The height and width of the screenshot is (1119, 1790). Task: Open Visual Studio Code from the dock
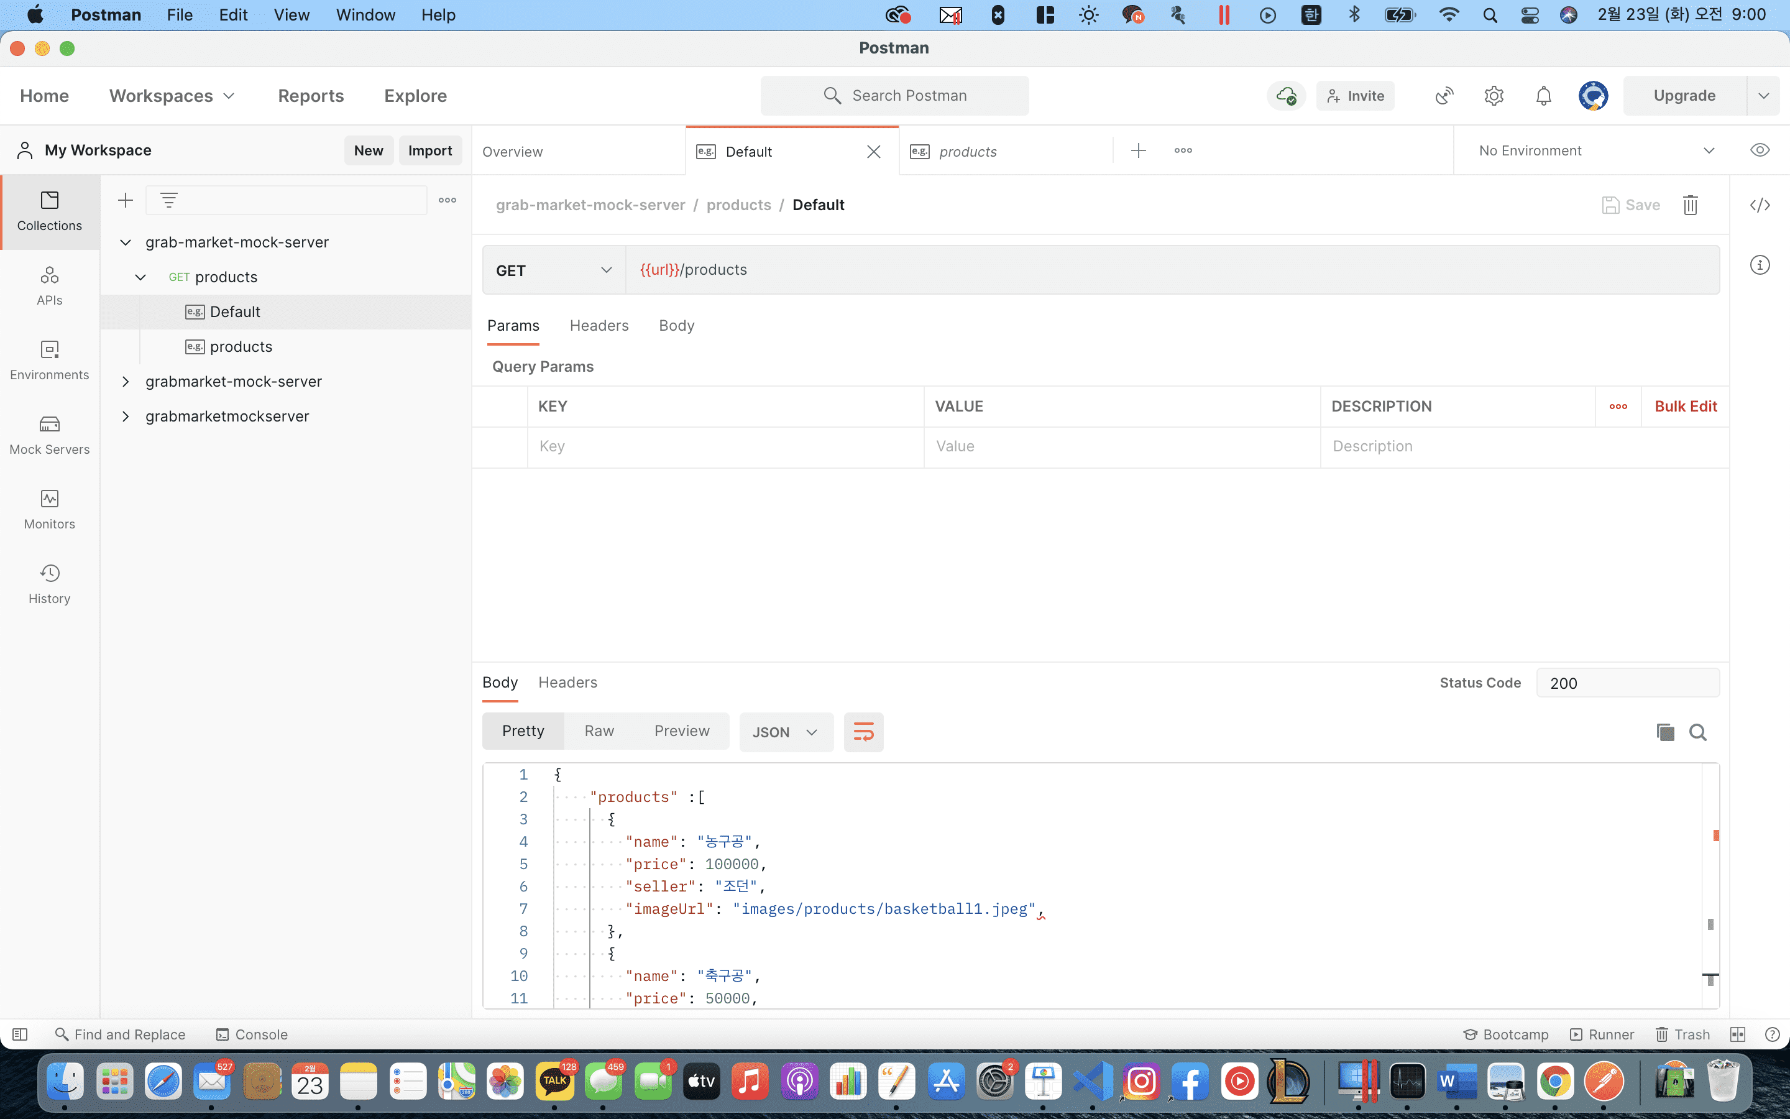(1093, 1082)
